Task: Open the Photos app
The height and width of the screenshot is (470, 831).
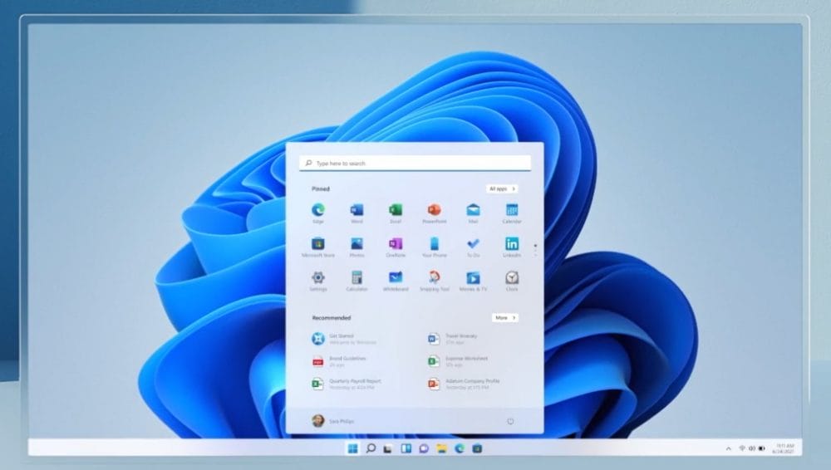Action: tap(356, 247)
